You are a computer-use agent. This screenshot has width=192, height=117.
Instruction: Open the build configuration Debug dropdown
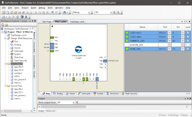point(89,12)
